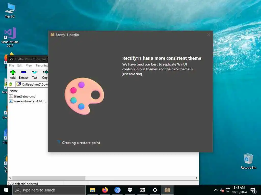Open the blue circle browser icon in taskbar
The height and width of the screenshot is (195, 261).
click(x=117, y=190)
